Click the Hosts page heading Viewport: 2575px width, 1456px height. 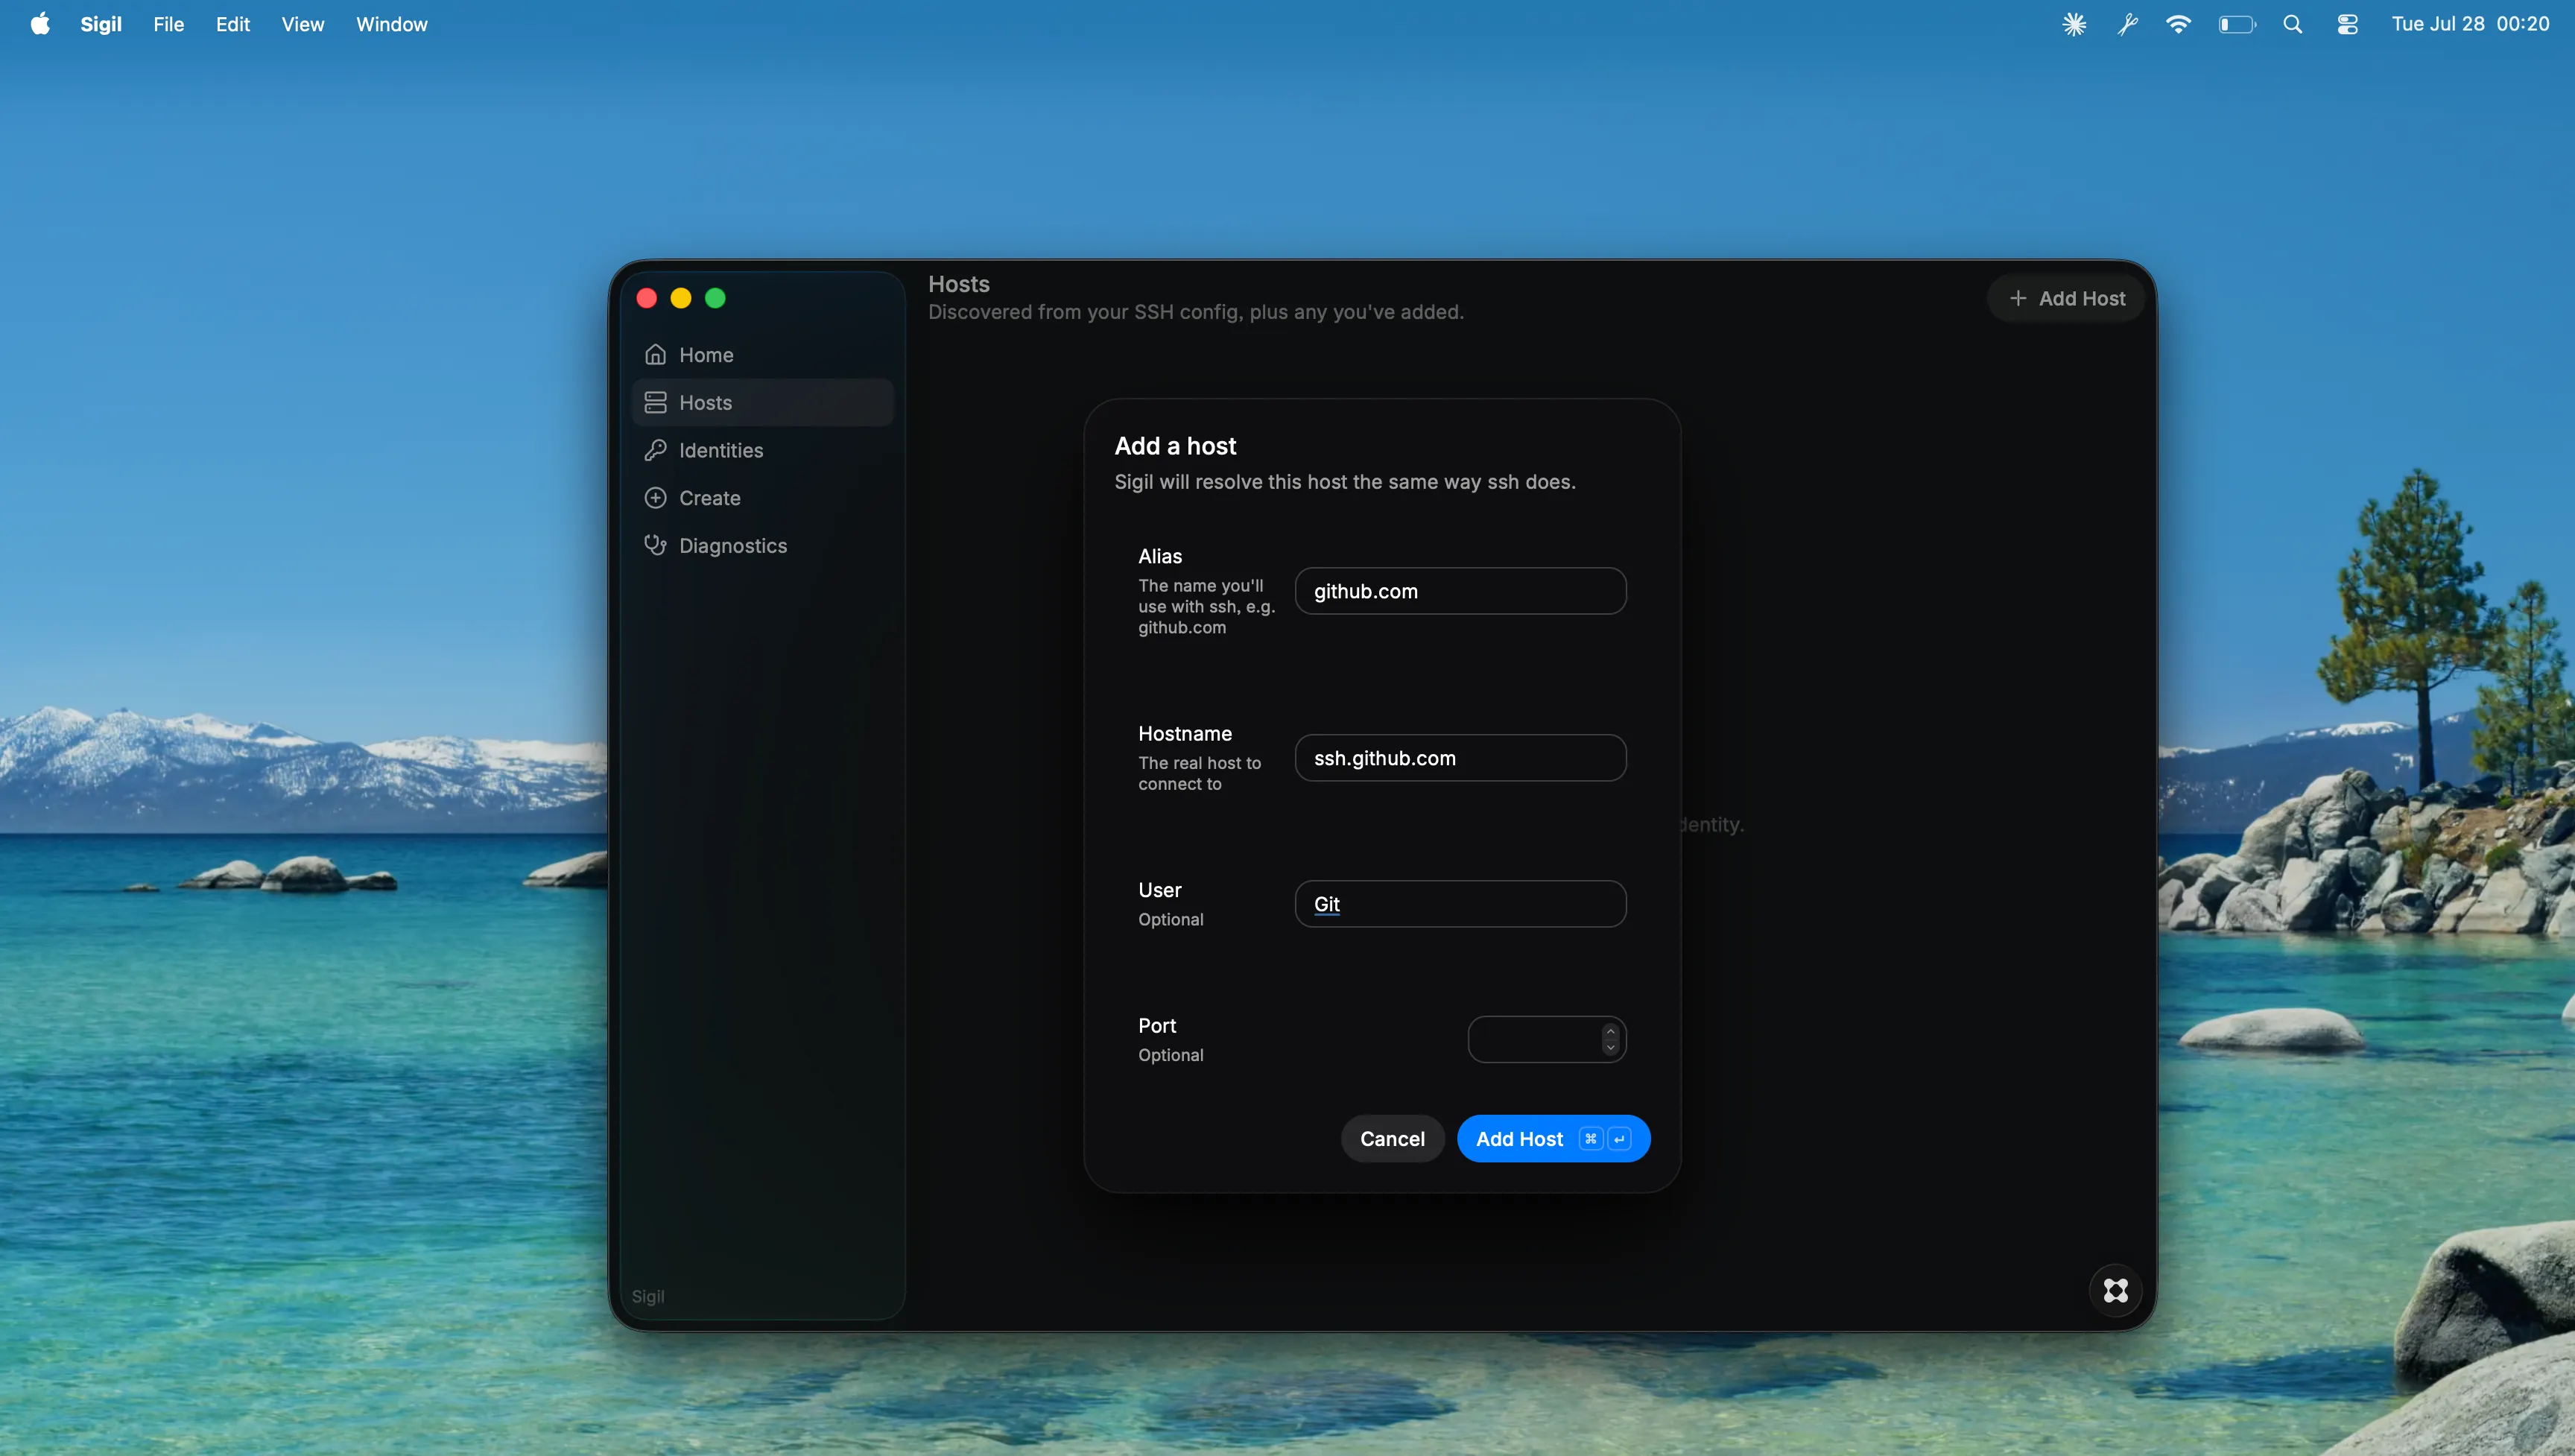click(x=959, y=284)
